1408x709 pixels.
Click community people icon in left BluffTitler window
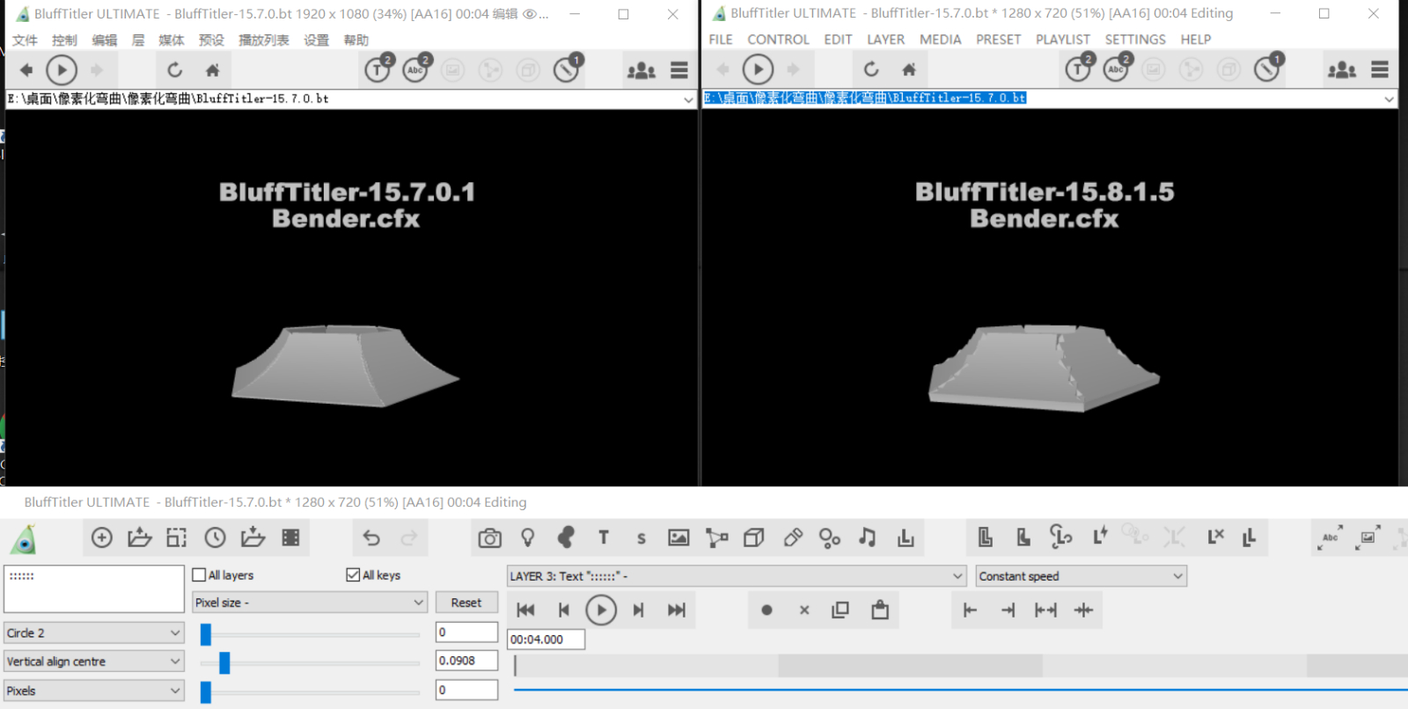[642, 70]
